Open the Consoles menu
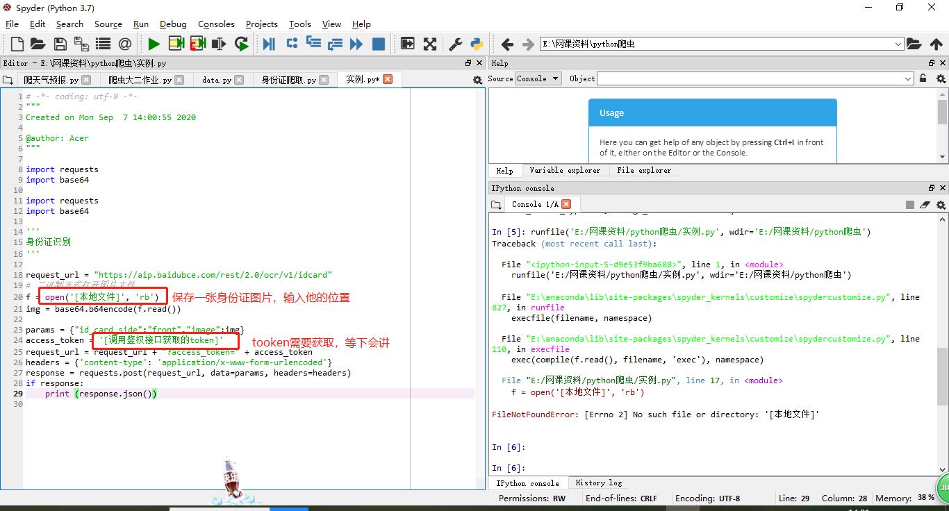The height and width of the screenshot is (511, 949). [216, 24]
